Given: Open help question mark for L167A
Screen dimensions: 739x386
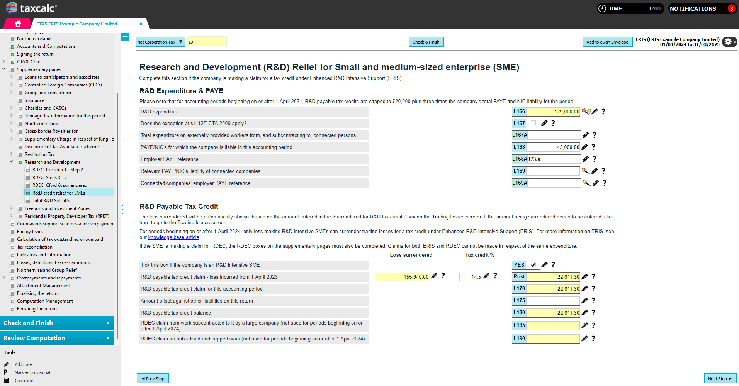Looking at the screenshot, I should pyautogui.click(x=595, y=135).
